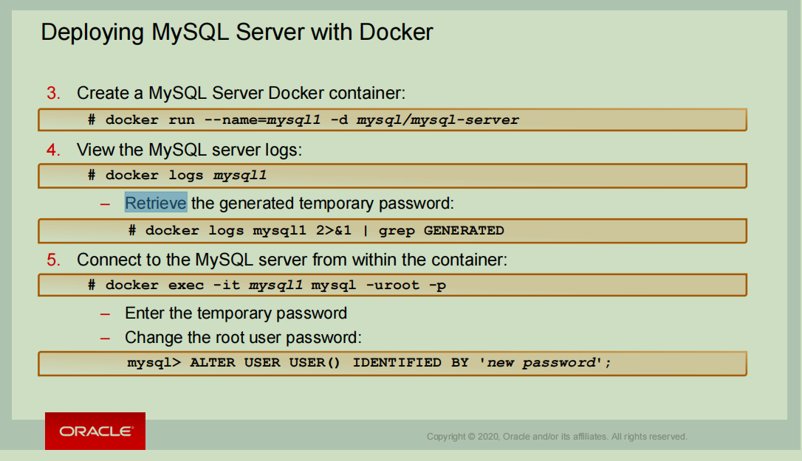Click the highlighted word 'Retrieve'
The width and height of the screenshot is (802, 461).
[156, 203]
